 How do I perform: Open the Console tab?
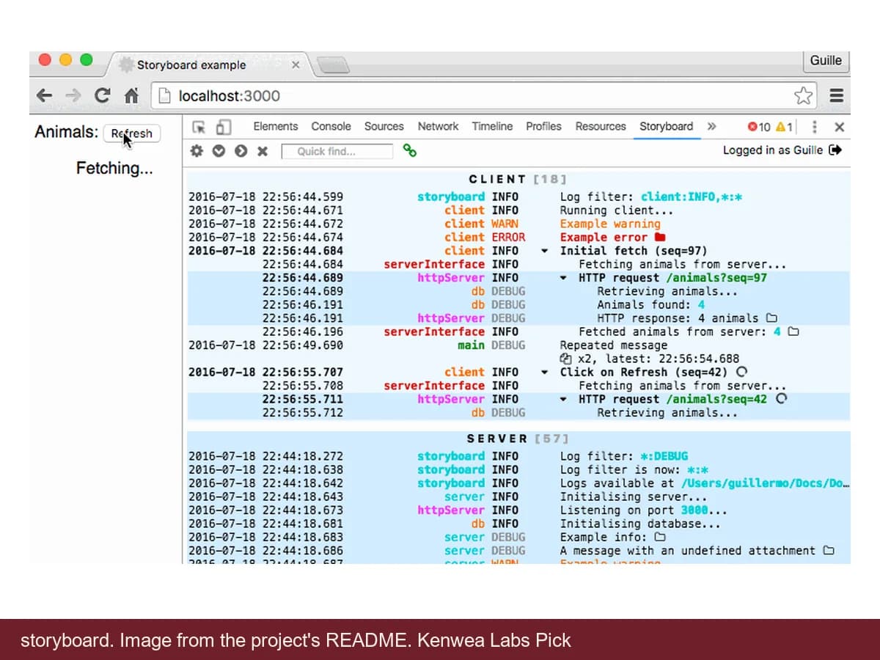pyautogui.click(x=331, y=126)
